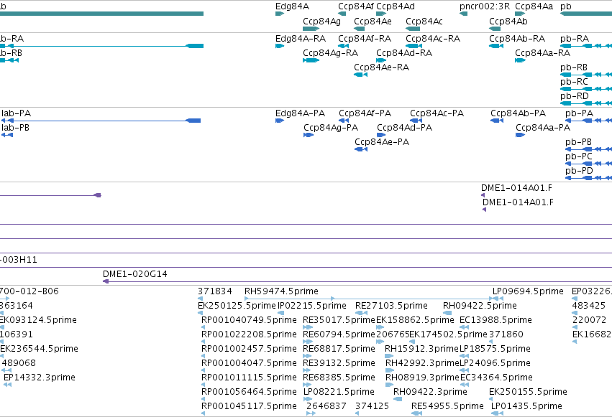Image resolution: width=612 pixels, height=417 pixels.
Task: Select the Ccp84Ac-PA protein
Action: 416,121
